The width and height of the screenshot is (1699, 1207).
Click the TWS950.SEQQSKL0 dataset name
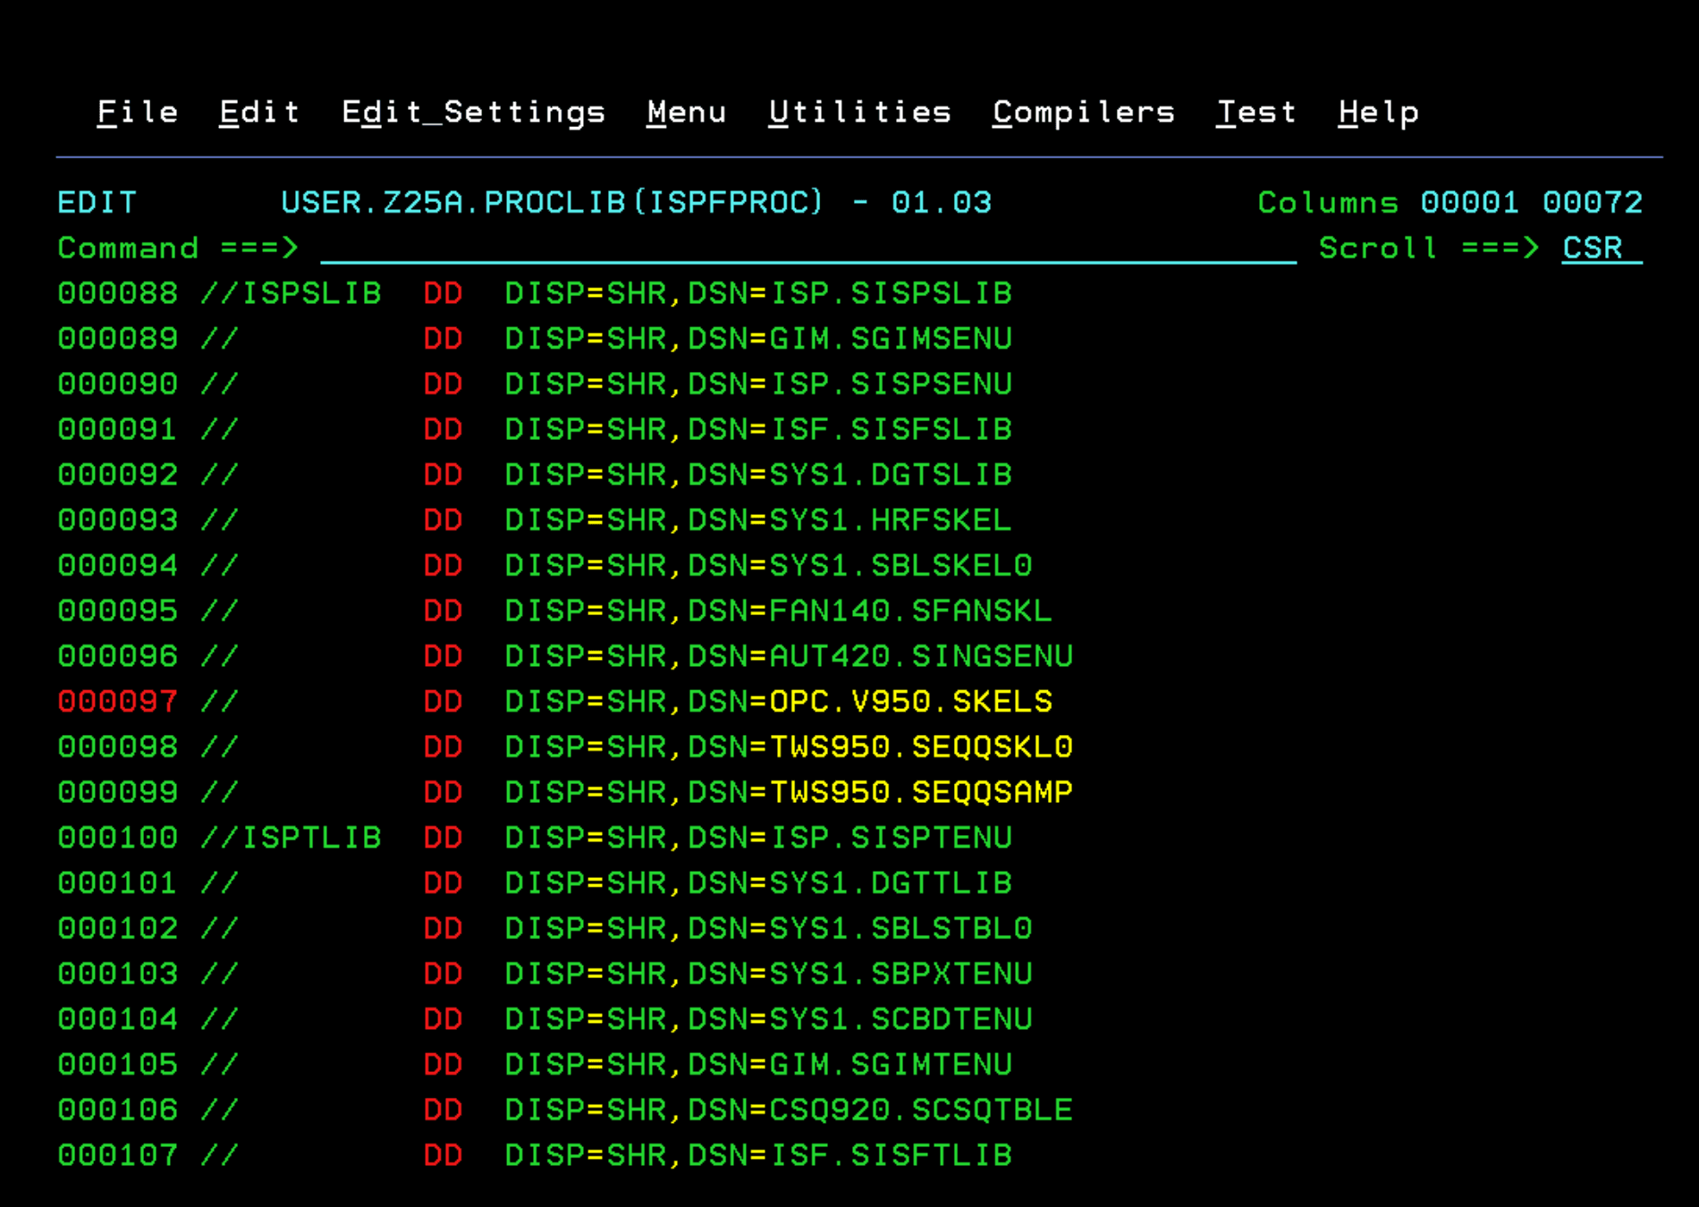(x=921, y=747)
